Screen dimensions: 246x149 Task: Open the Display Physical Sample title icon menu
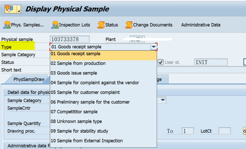click(x=13, y=9)
